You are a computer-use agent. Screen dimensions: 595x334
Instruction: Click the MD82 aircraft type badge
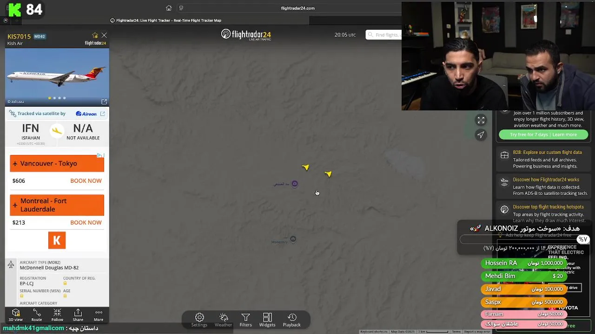[40, 36]
